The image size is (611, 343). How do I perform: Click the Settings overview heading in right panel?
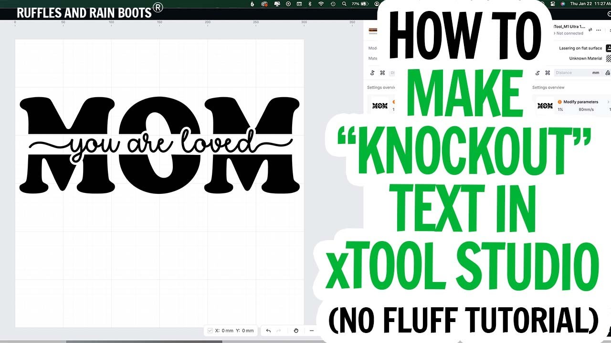pyautogui.click(x=548, y=88)
